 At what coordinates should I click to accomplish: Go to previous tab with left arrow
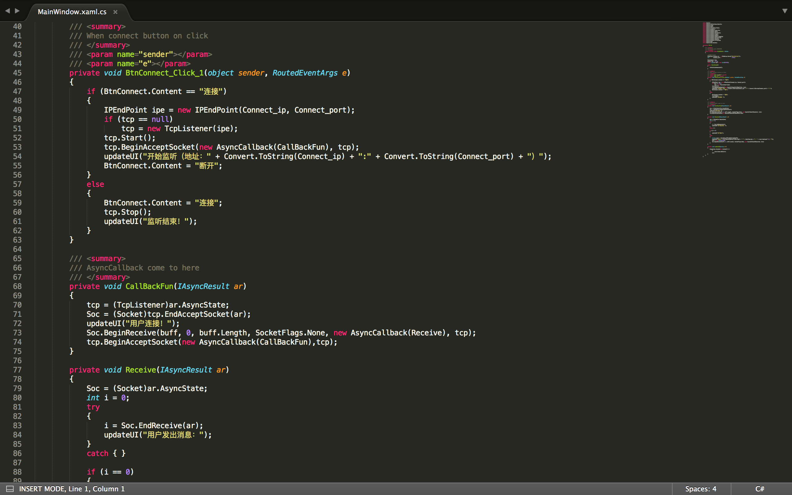pyautogui.click(x=7, y=11)
